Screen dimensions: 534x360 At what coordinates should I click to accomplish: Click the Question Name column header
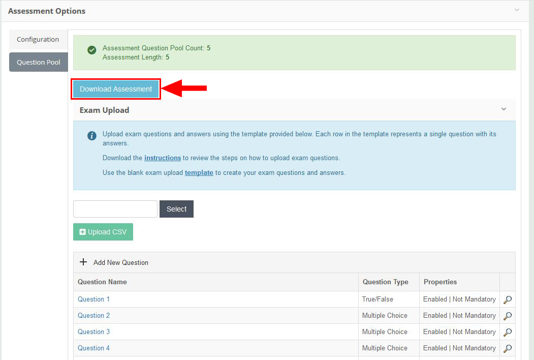(103, 282)
